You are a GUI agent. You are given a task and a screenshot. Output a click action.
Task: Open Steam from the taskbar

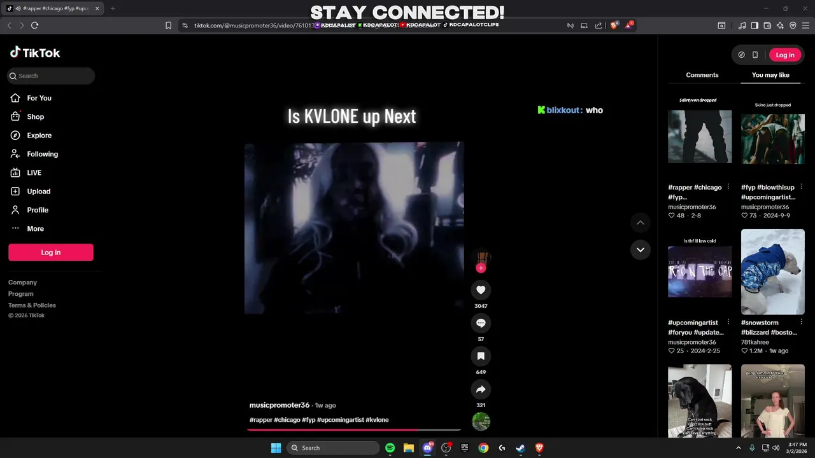[520, 448]
